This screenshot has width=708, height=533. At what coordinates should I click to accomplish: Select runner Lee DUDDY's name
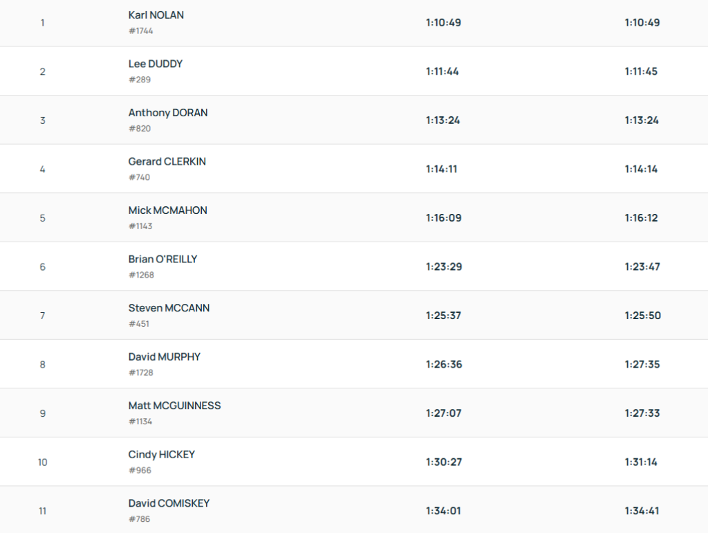click(x=156, y=64)
